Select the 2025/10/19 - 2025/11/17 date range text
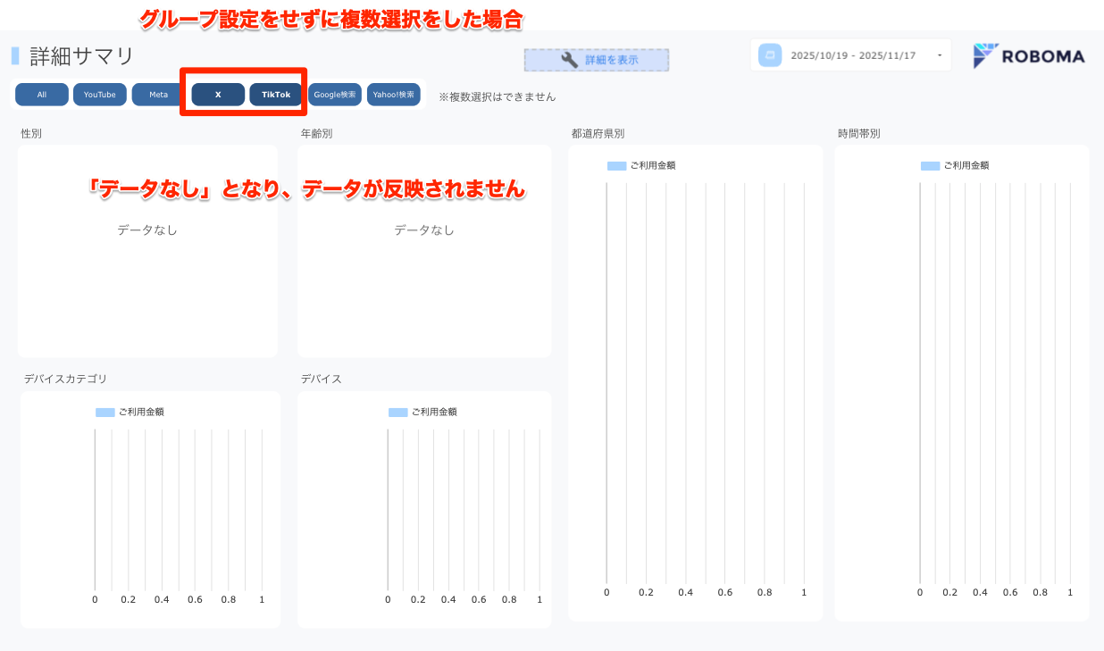The height and width of the screenshot is (651, 1104). (853, 56)
